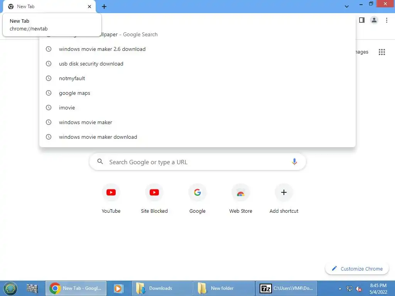Open the brick wall taskbar icon
The image size is (395, 296).
click(x=32, y=288)
